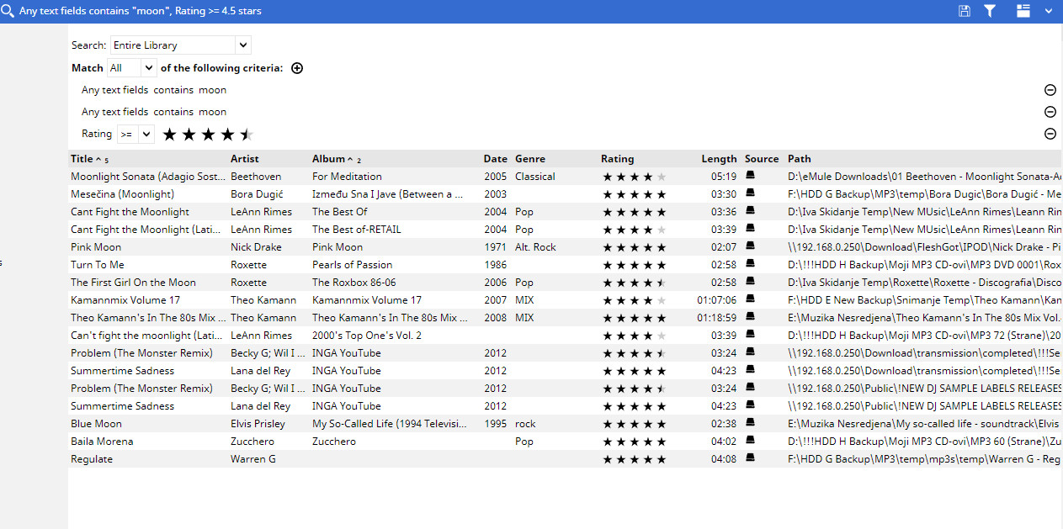Remove the Rating criterion row
This screenshot has width=1063, height=529.
coord(1050,134)
